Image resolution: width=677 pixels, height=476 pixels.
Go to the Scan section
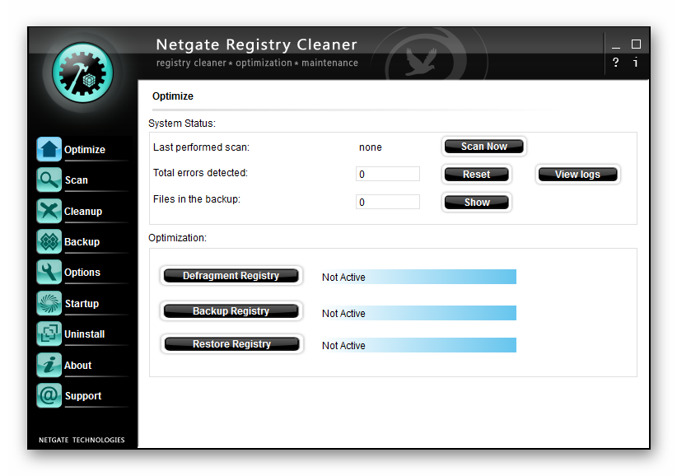77,180
